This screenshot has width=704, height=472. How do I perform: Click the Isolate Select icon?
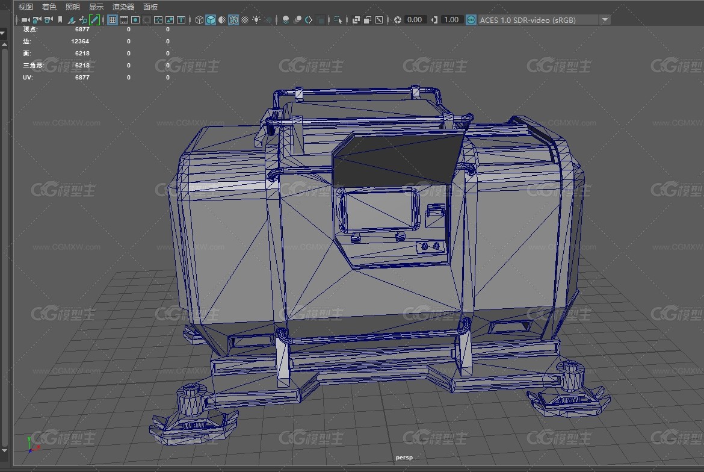click(338, 20)
